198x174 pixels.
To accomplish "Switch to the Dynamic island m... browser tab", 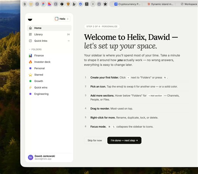I will 160,4.
